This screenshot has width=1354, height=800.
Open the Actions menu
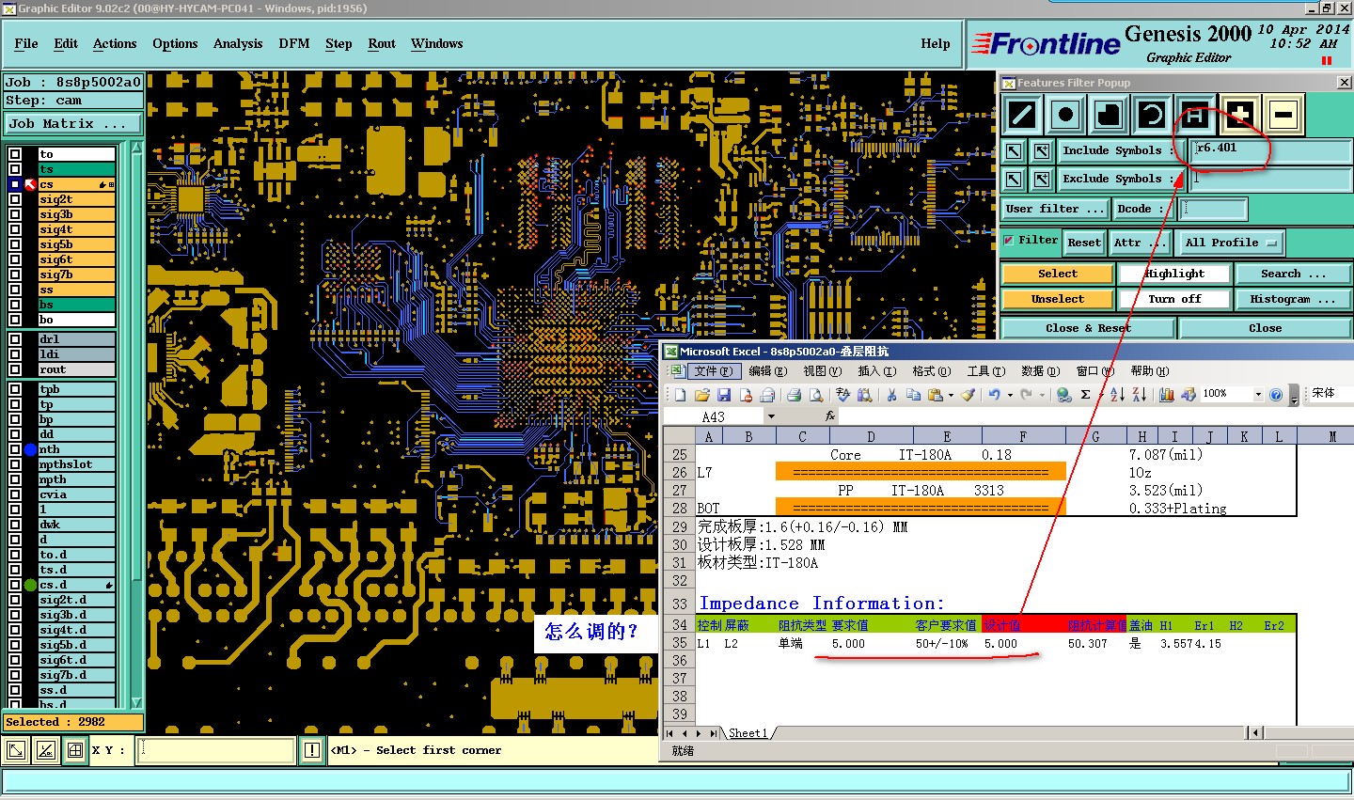pyautogui.click(x=115, y=44)
